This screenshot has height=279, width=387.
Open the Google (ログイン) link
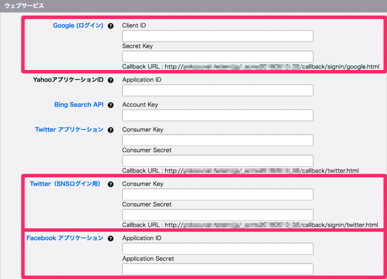pyautogui.click(x=78, y=26)
